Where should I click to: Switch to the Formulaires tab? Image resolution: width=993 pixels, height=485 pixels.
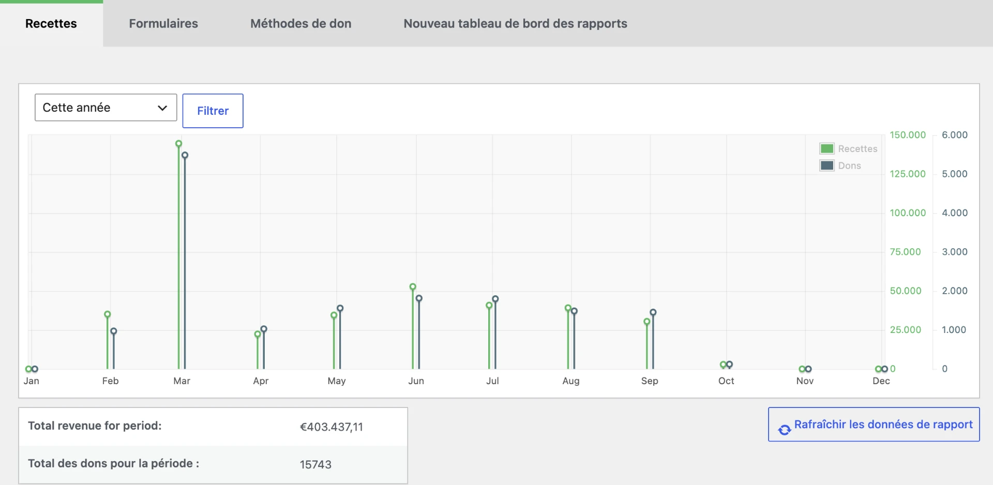[x=163, y=24]
